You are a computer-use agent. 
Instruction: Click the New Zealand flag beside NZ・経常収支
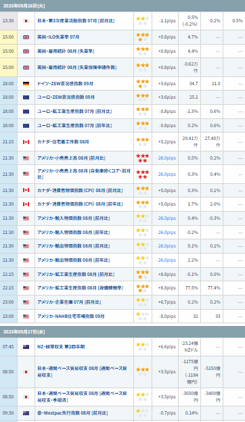26,347
